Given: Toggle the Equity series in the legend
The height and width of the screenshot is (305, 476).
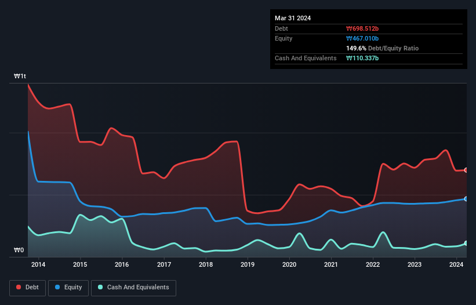Looking at the screenshot, I should click(x=68, y=288).
